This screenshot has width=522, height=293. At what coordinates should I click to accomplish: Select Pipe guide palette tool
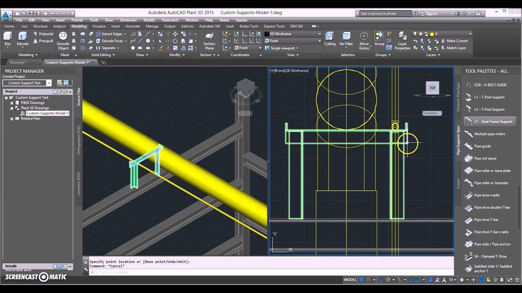coord(482,146)
